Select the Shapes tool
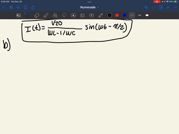 [55, 15]
